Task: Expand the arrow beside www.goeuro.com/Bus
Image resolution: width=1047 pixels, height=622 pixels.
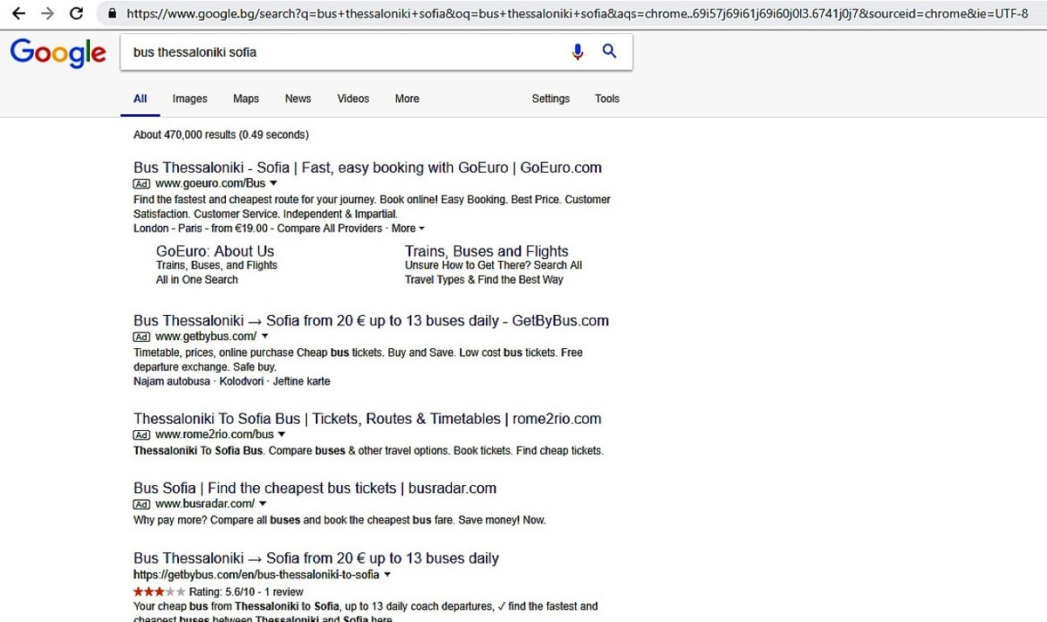Action: [273, 184]
